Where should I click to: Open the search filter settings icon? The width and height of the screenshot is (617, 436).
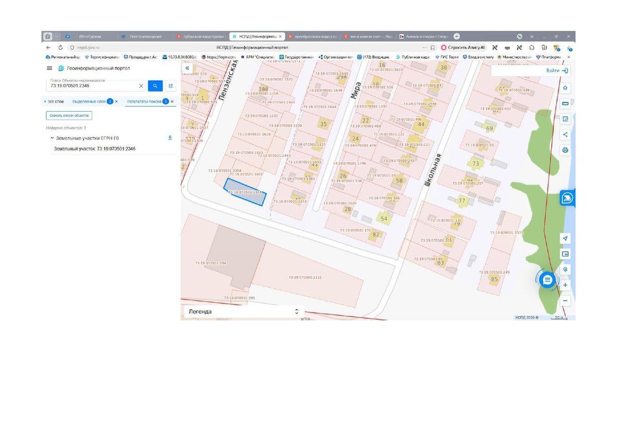click(x=171, y=86)
